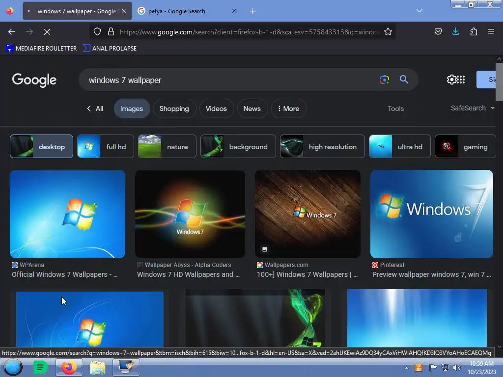Image resolution: width=503 pixels, height=377 pixels.
Task: Select the Images filter
Action: [x=132, y=108]
